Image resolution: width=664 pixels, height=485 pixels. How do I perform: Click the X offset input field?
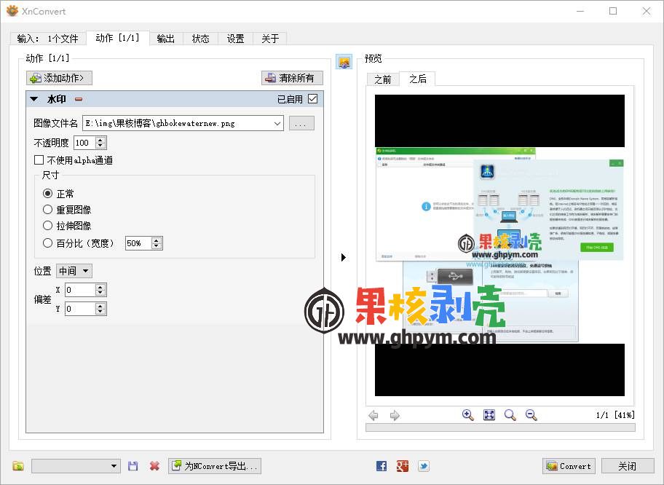point(81,290)
